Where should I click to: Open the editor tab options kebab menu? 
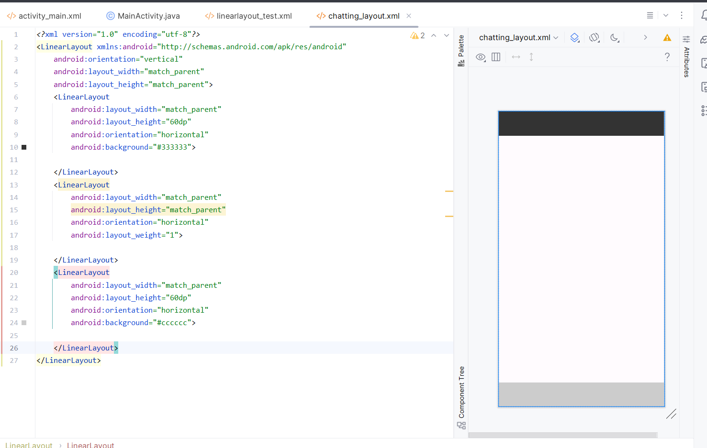pos(682,15)
